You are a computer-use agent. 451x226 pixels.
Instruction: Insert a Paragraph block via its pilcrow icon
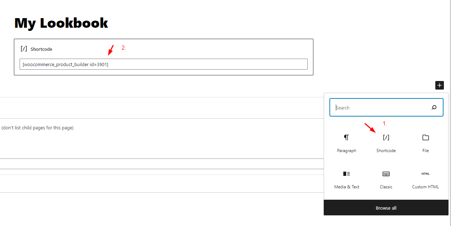[x=346, y=138]
